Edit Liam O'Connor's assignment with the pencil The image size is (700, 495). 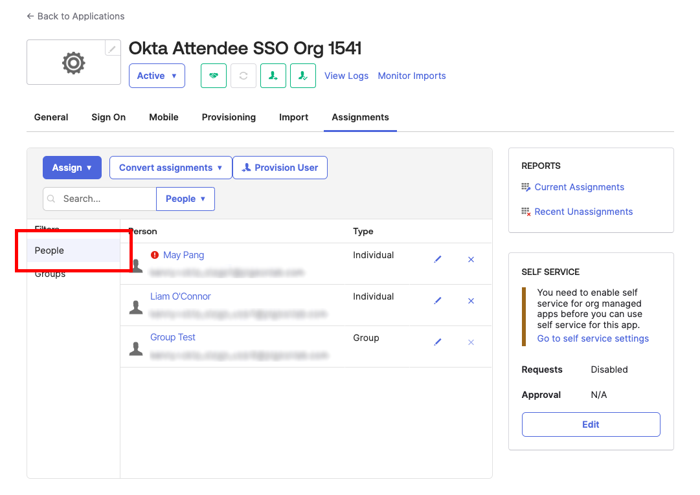tap(438, 301)
